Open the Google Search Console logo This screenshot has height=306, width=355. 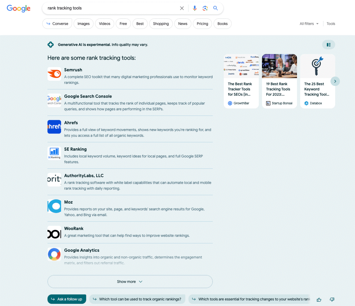54,100
